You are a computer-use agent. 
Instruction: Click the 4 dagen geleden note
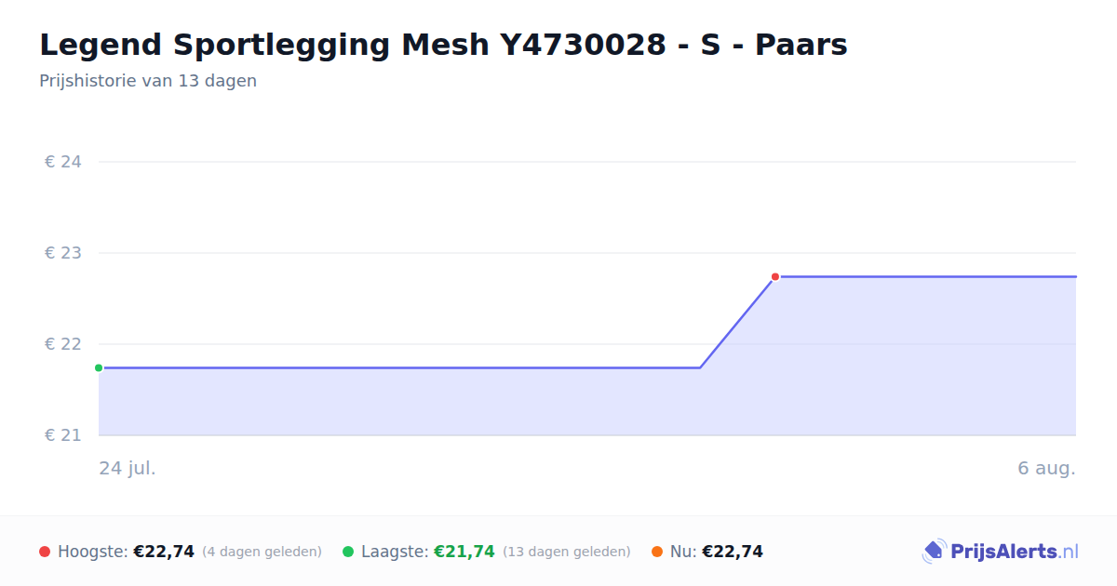[262, 552]
